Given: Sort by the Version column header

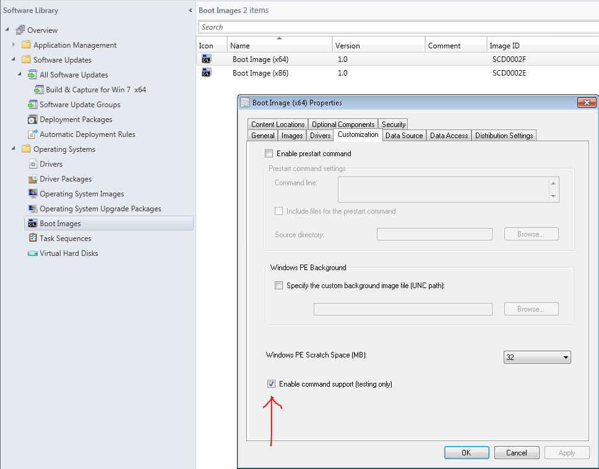Looking at the screenshot, I should 379,45.
